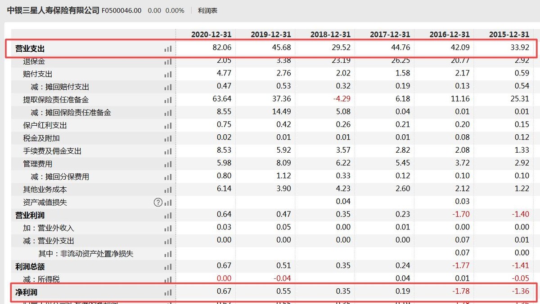Screen dimensions: 540x304
Task: Open chart icon for 营业利润 row
Action: click(168, 216)
